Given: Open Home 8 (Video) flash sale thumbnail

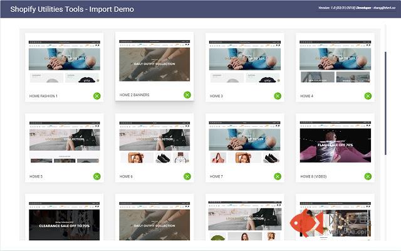Looking at the screenshot, I should pos(335,143).
